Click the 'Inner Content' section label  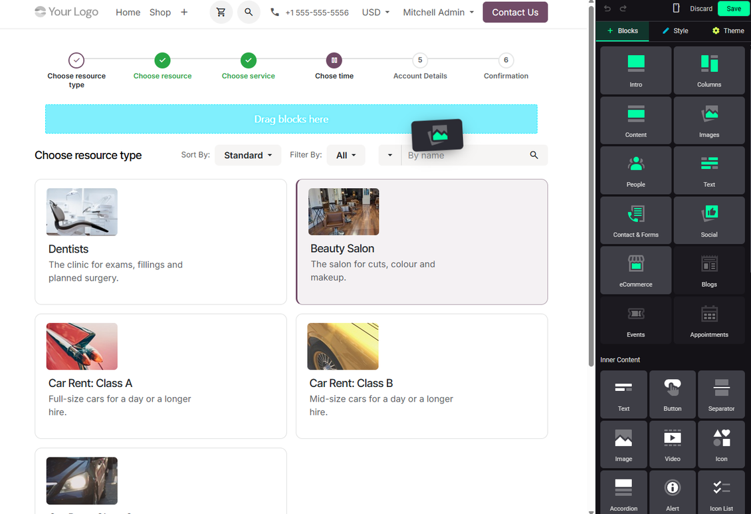pos(620,360)
